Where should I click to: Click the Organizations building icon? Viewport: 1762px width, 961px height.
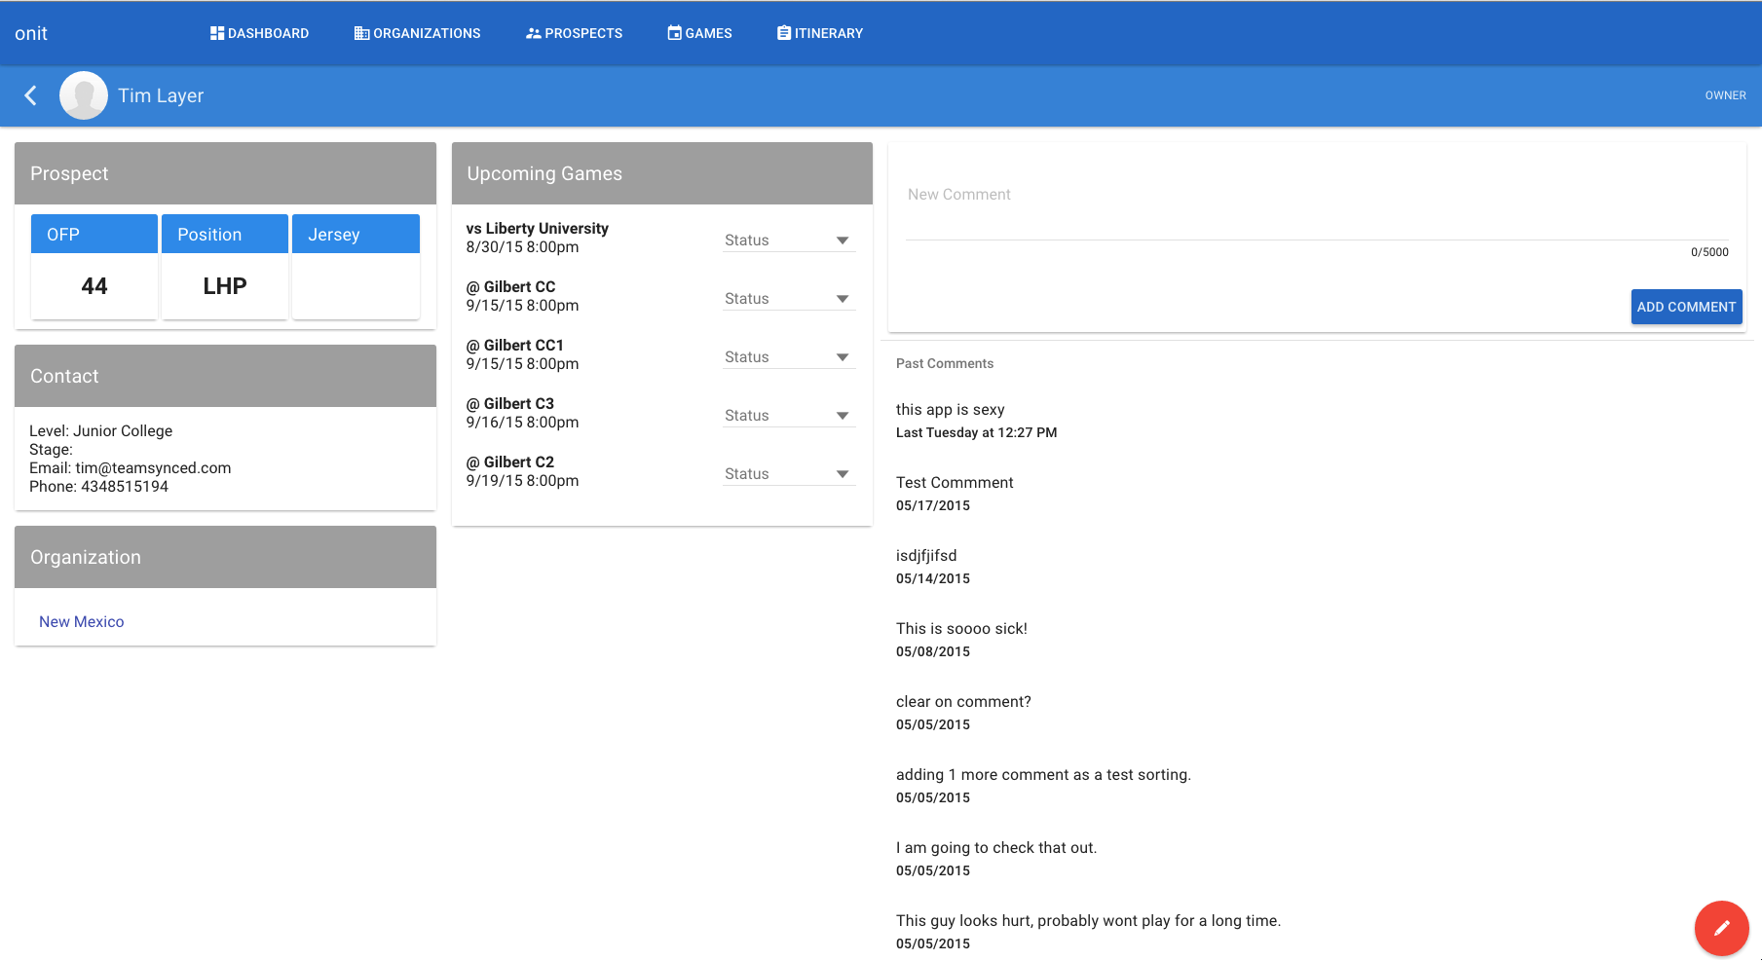[361, 33]
